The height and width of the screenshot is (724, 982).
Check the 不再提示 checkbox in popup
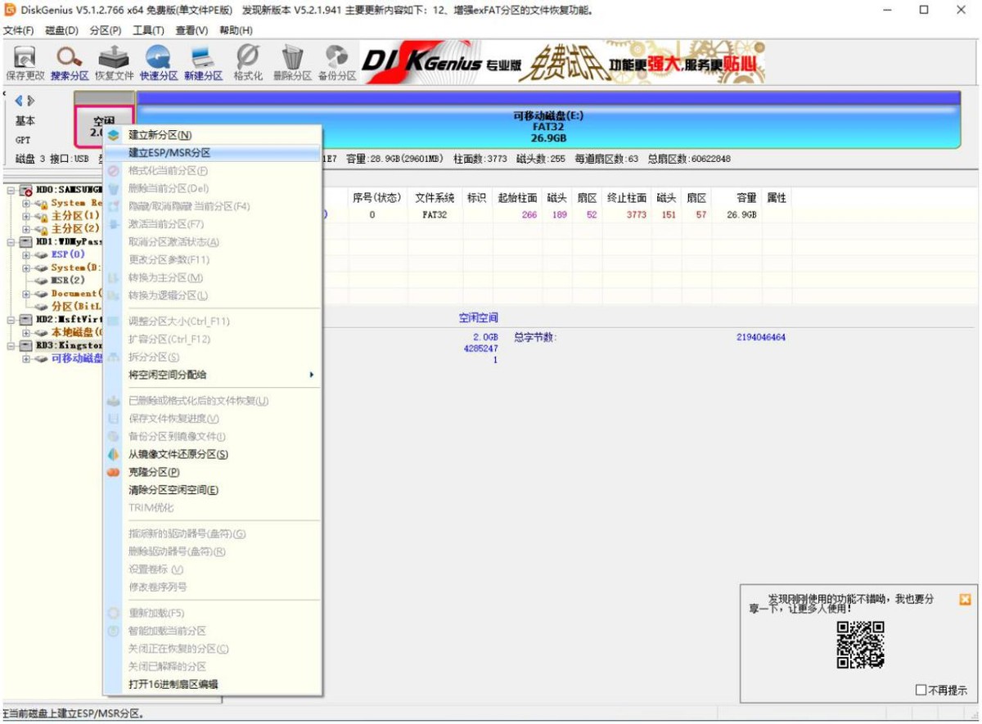919,689
